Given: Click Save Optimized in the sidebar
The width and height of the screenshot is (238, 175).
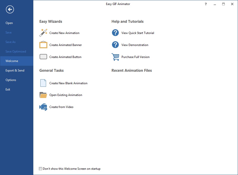Looking at the screenshot, I should click(17, 51).
